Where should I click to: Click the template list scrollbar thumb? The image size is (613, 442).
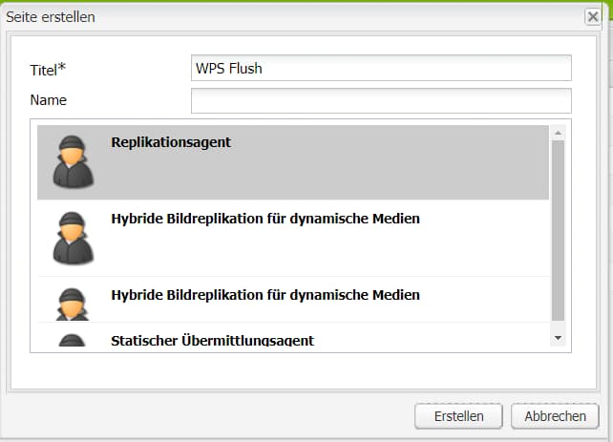[559, 229]
